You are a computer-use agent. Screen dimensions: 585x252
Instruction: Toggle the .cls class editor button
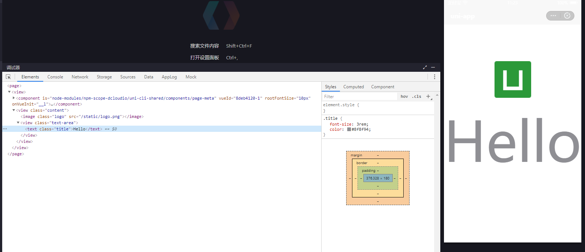(416, 96)
